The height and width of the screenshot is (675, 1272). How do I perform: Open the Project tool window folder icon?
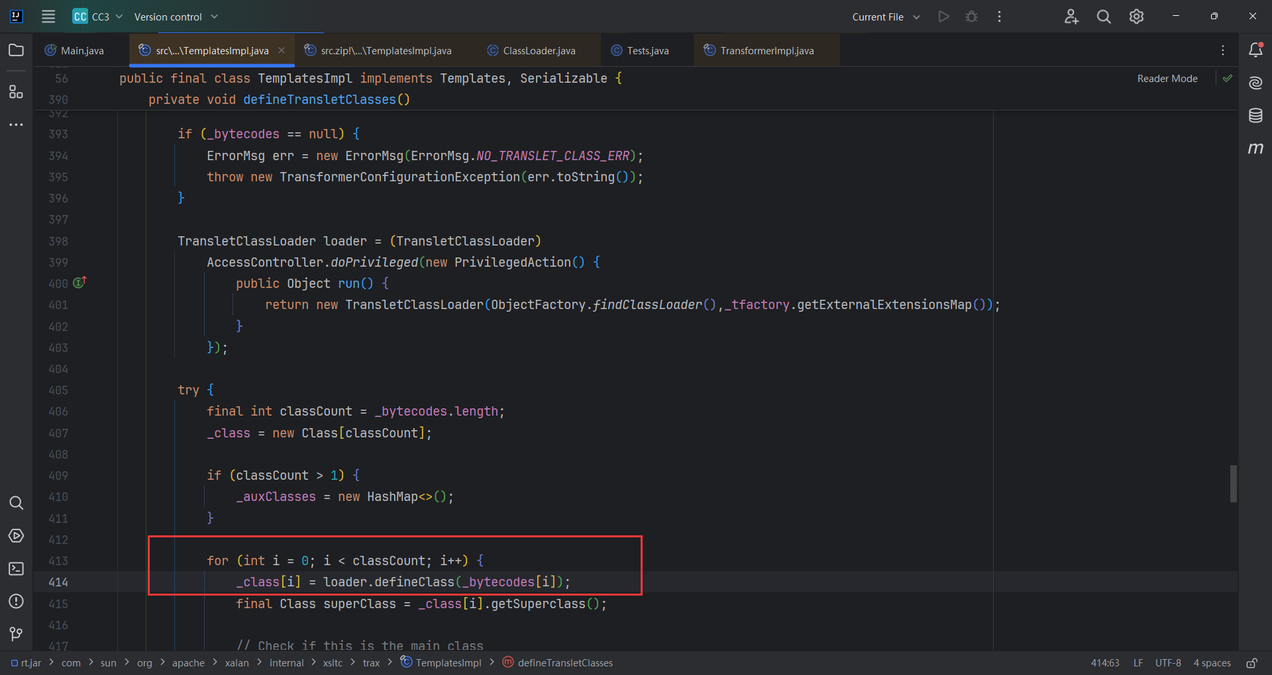tap(17, 50)
